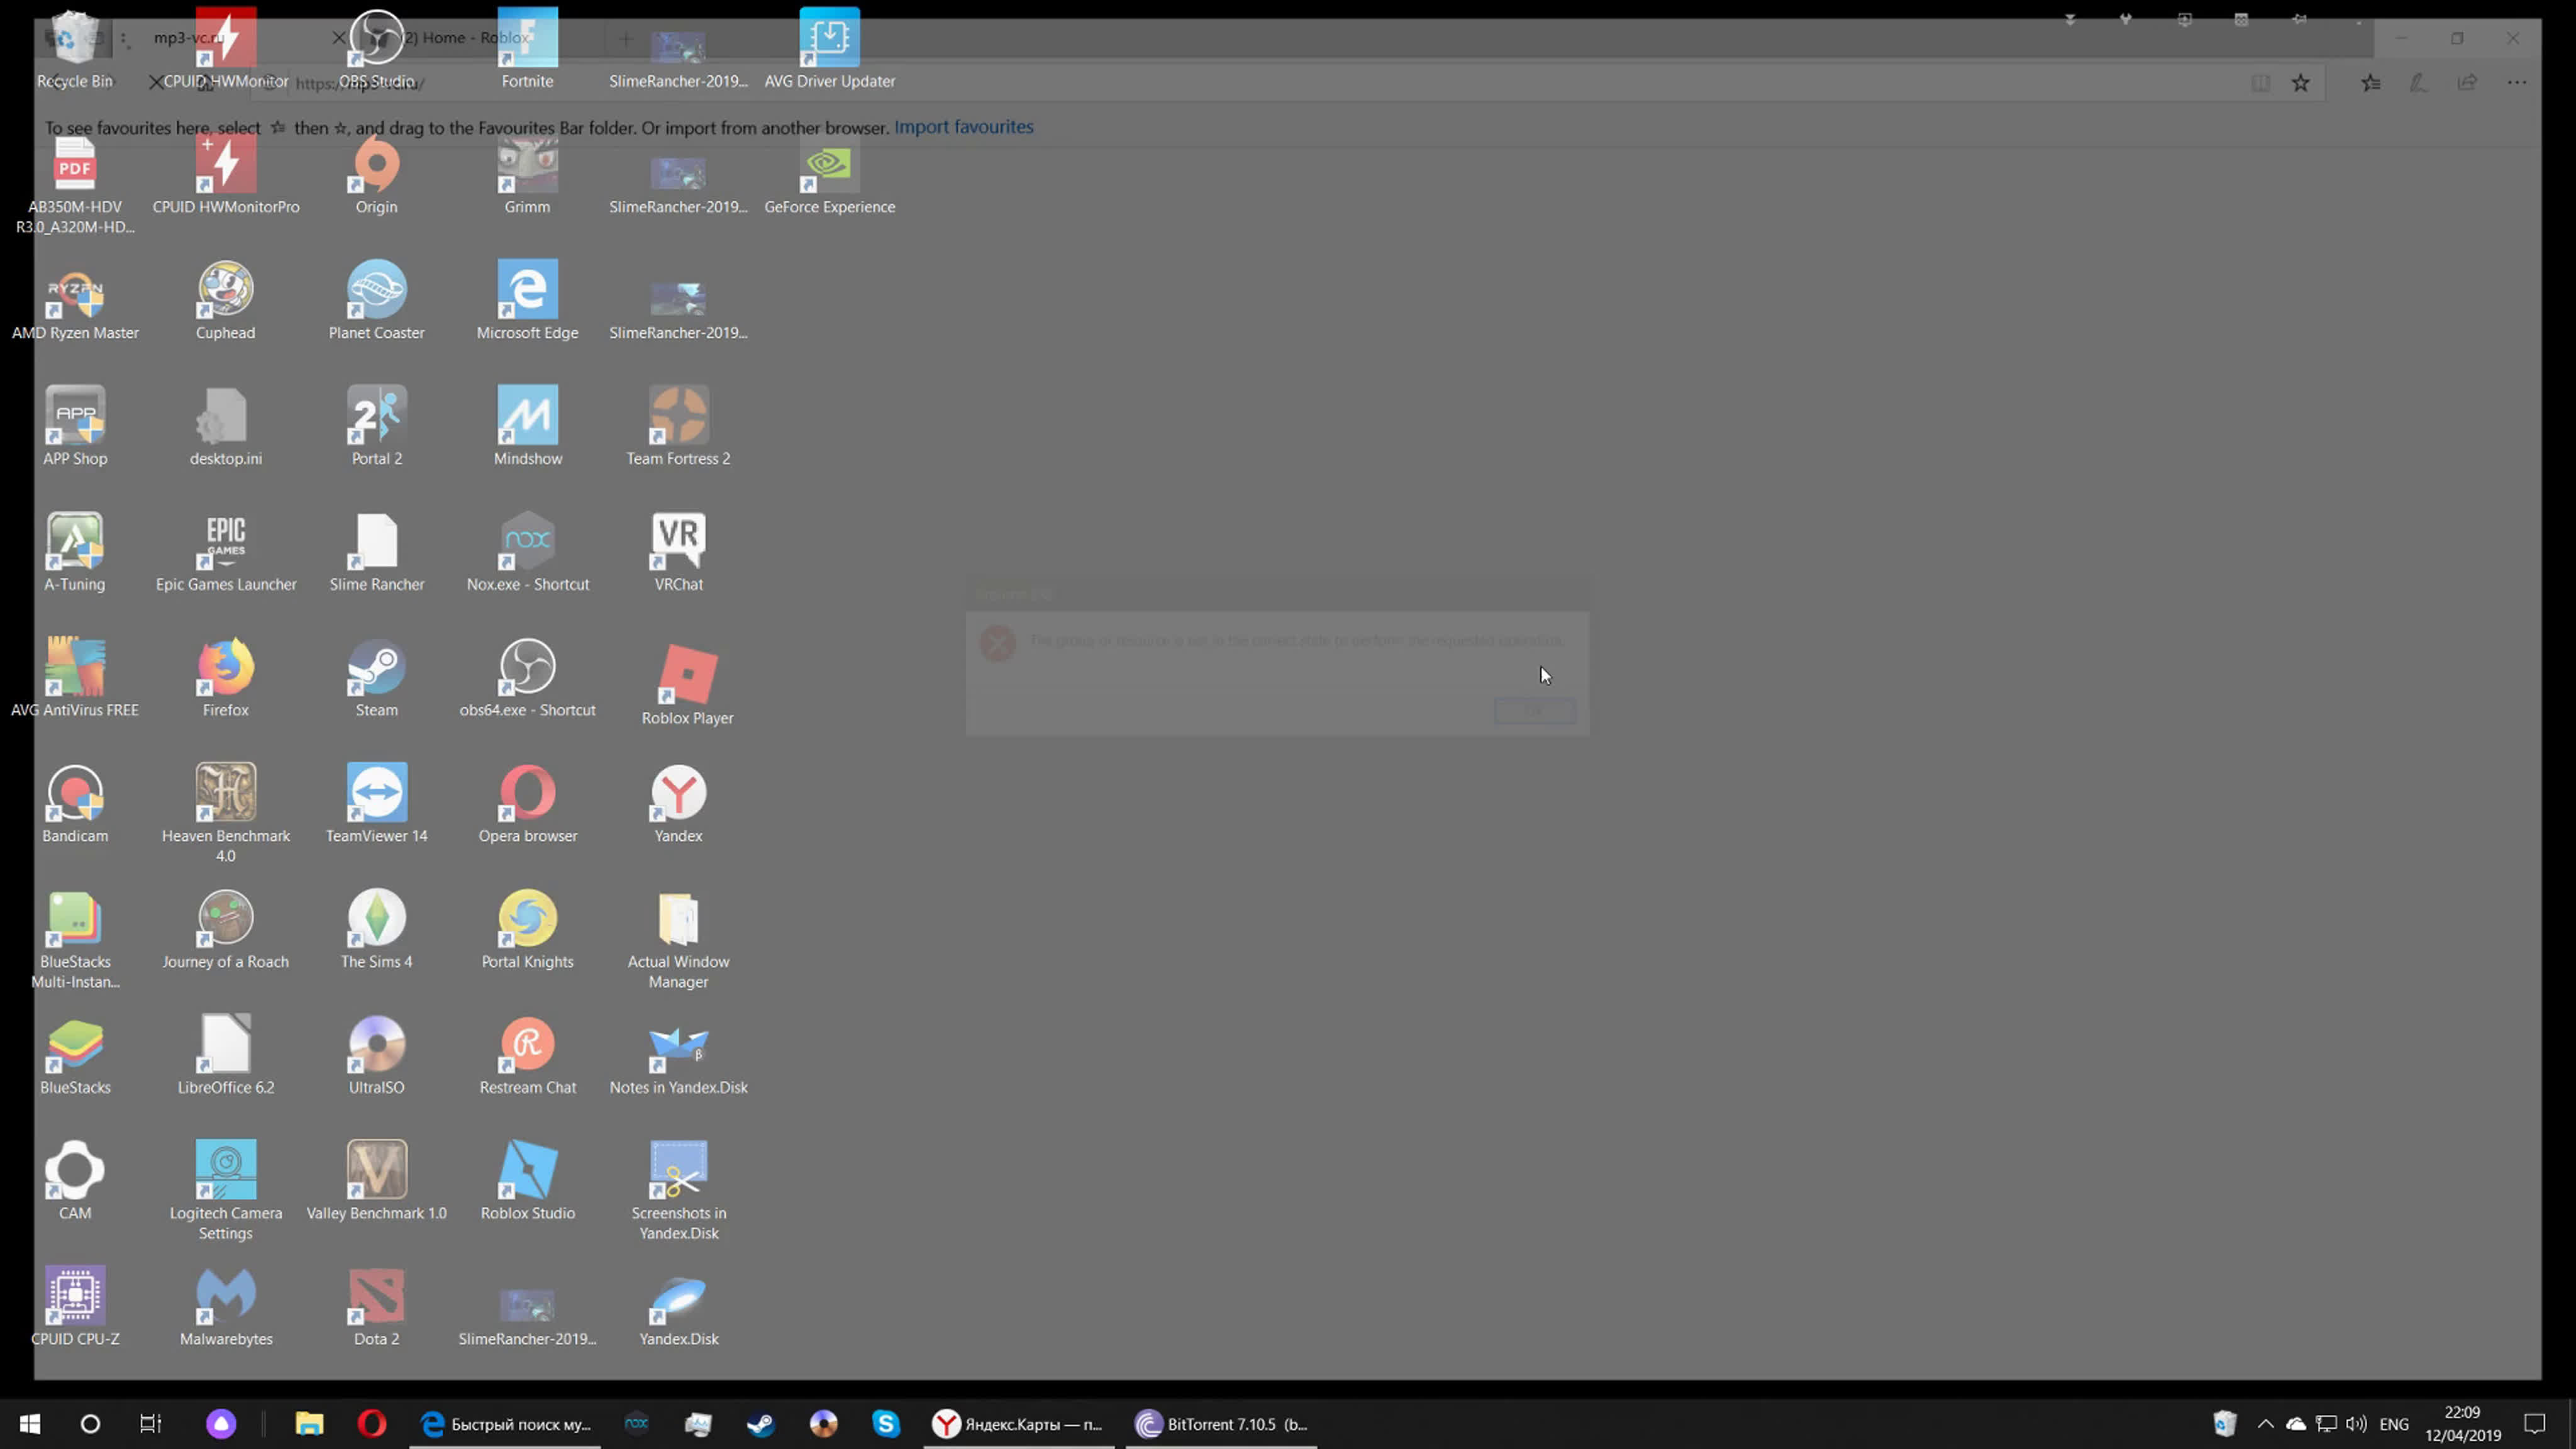Open the clock and date flyout
Image resolution: width=2576 pixels, height=1449 pixels.
pyautogui.click(x=2462, y=1424)
